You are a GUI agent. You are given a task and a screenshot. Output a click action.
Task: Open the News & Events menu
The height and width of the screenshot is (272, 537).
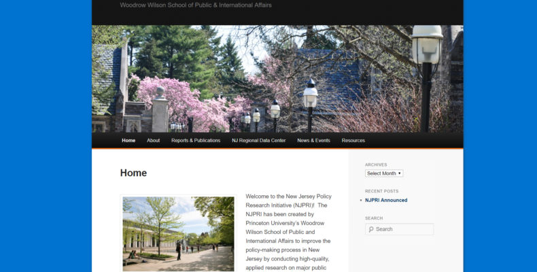point(313,141)
